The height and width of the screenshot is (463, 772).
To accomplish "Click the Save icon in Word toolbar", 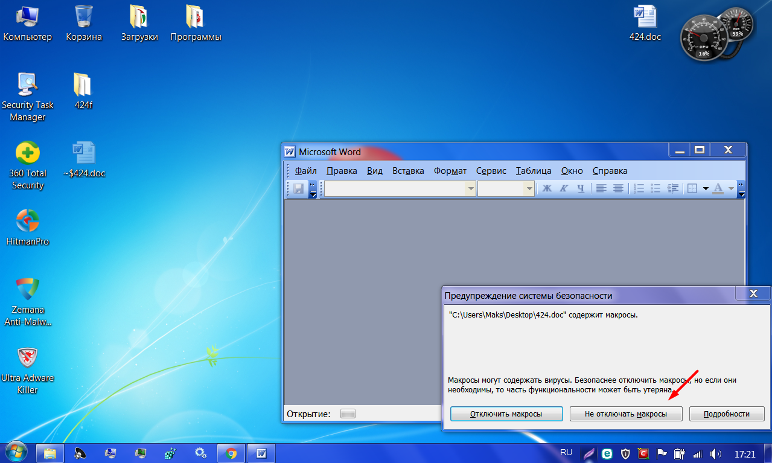I will (298, 188).
